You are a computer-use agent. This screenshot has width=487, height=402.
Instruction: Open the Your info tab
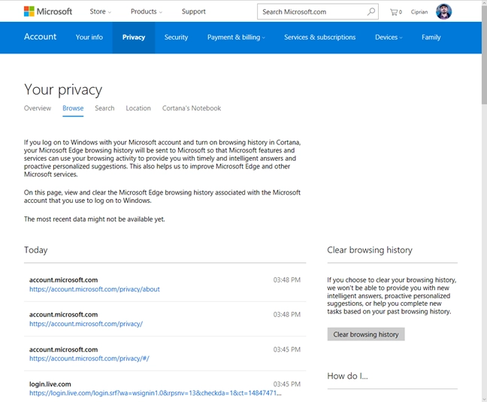click(89, 38)
